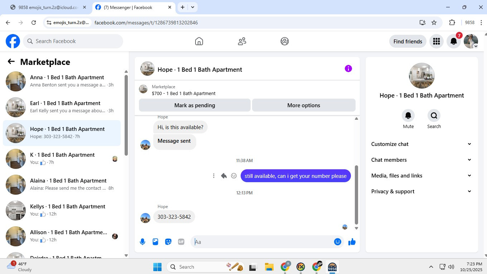Open File Explorer from the taskbar
Screen dimensions: 487x274
pos(269,267)
